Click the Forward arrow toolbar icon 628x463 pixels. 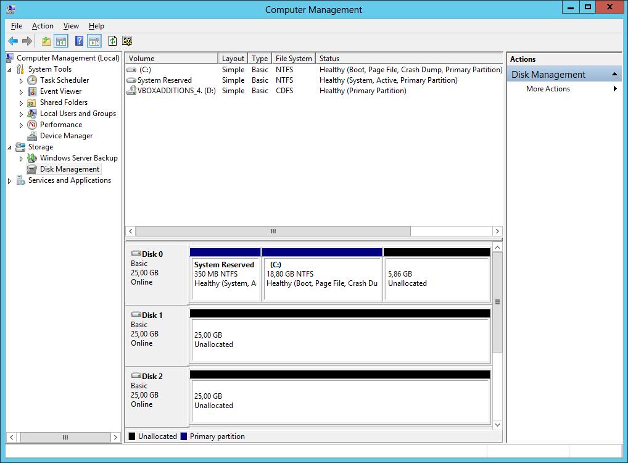27,41
